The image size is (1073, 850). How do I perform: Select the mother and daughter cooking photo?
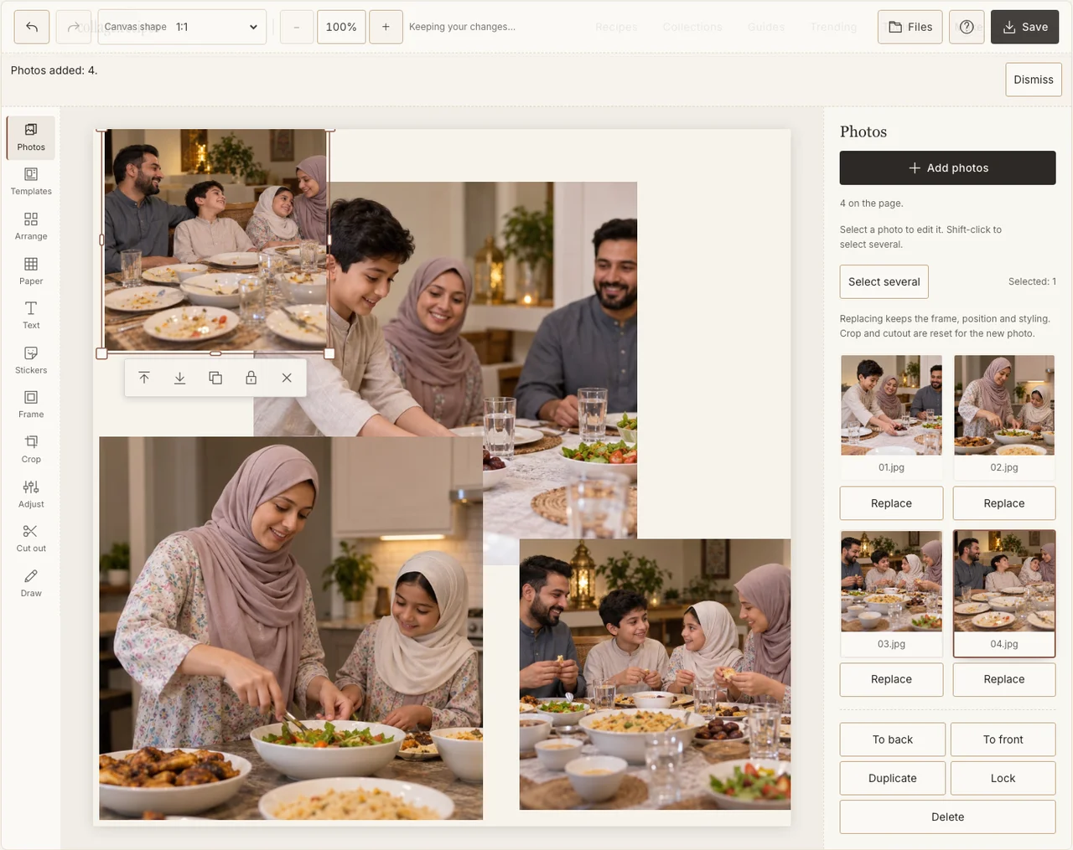(291, 628)
